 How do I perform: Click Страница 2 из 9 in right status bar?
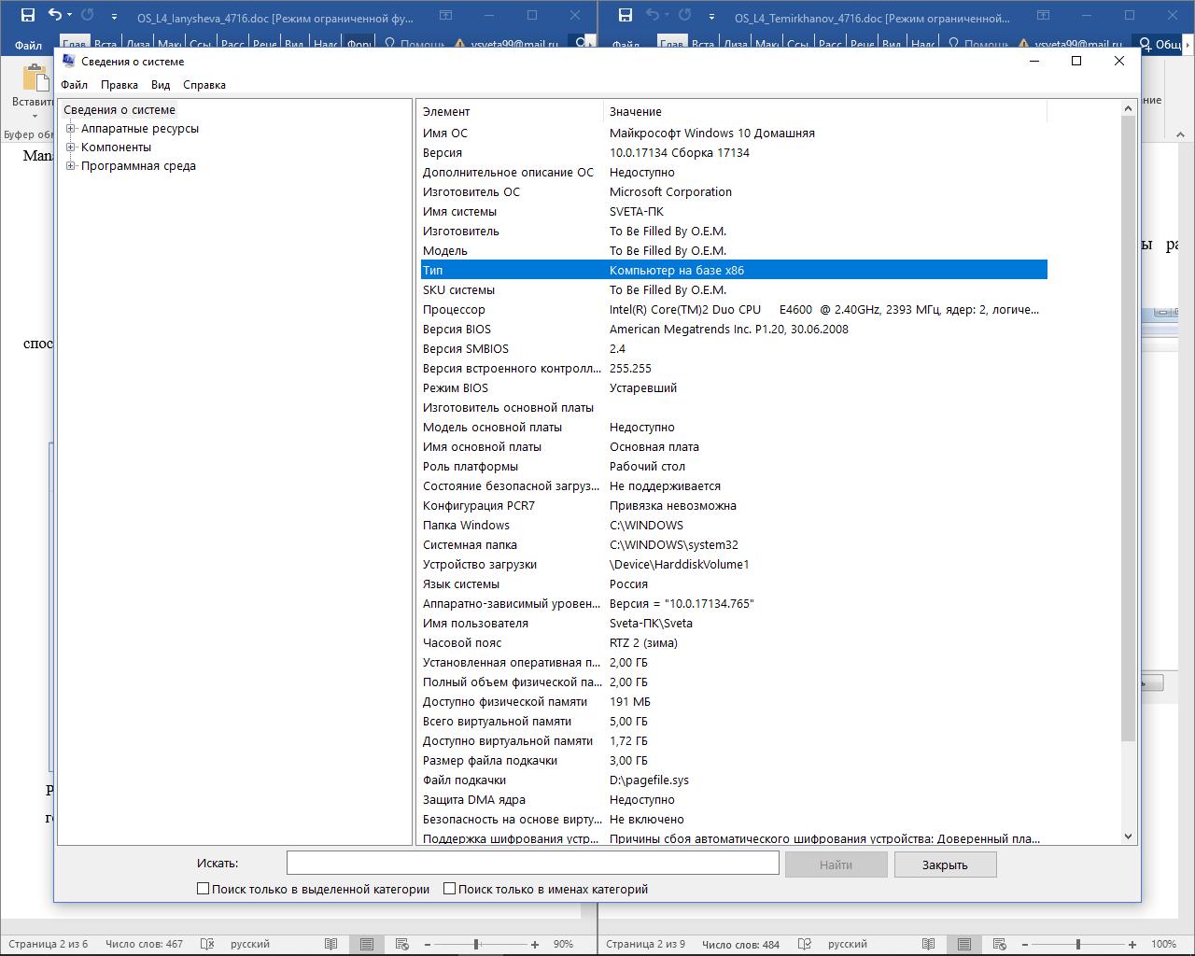(x=645, y=944)
